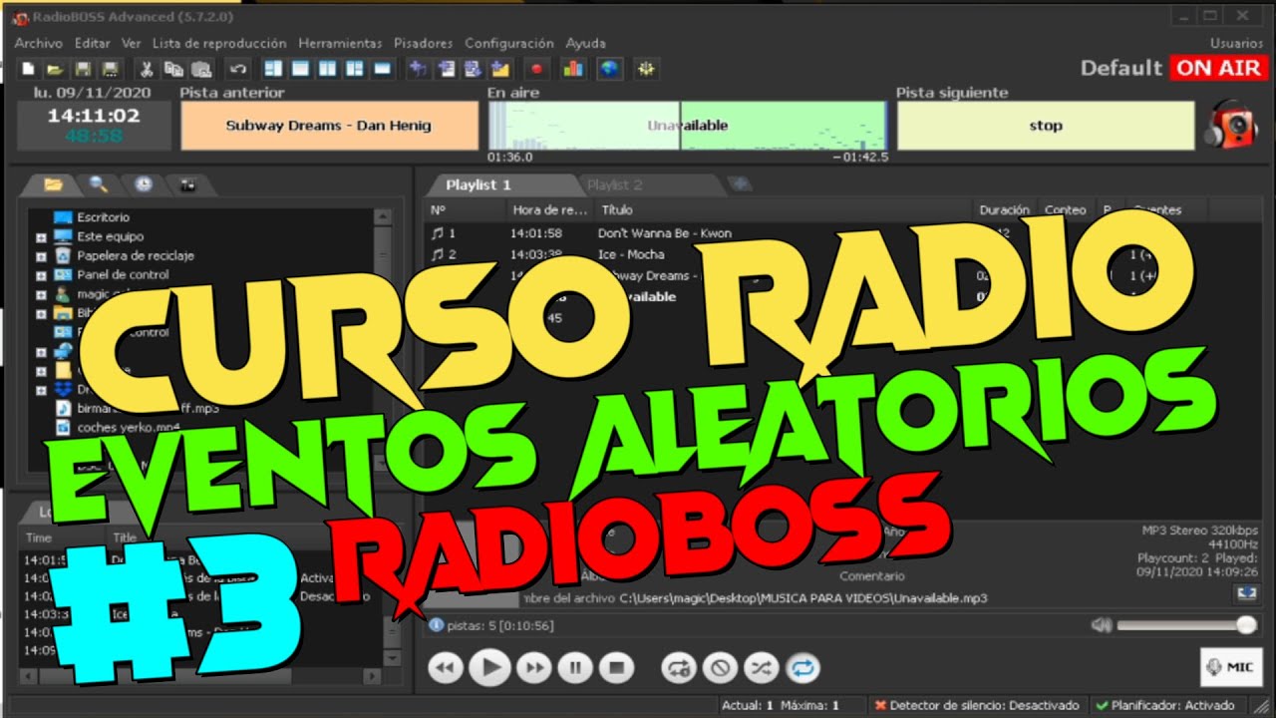Click the Copy toolbar icon

point(173,69)
